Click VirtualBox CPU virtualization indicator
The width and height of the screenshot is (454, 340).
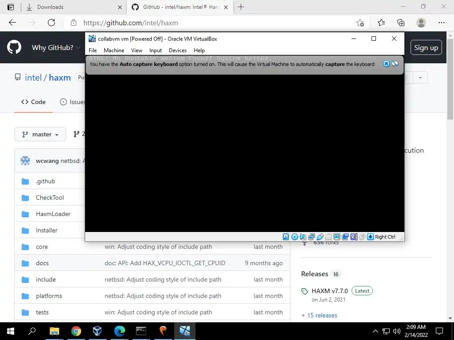pyautogui.click(x=353, y=237)
